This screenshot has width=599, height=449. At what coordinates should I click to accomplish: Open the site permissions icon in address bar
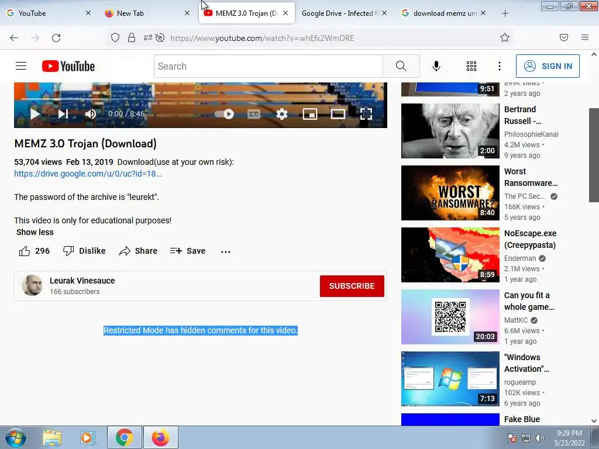point(148,37)
